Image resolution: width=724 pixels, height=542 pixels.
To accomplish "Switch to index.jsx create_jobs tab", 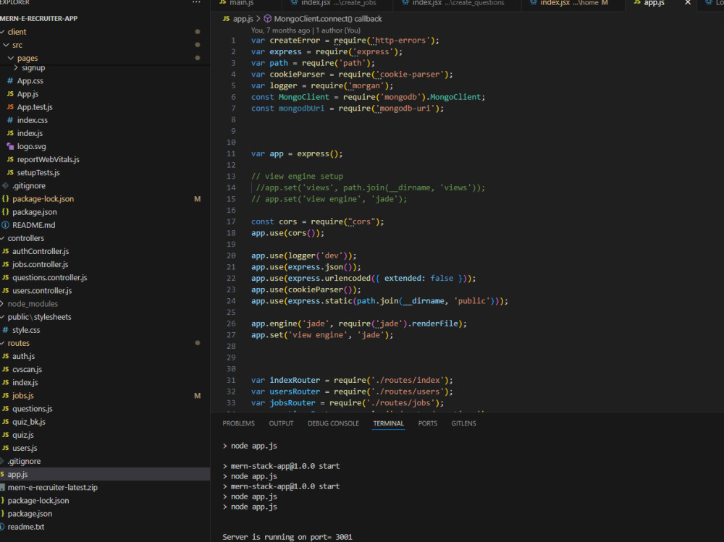I will coord(333,3).
